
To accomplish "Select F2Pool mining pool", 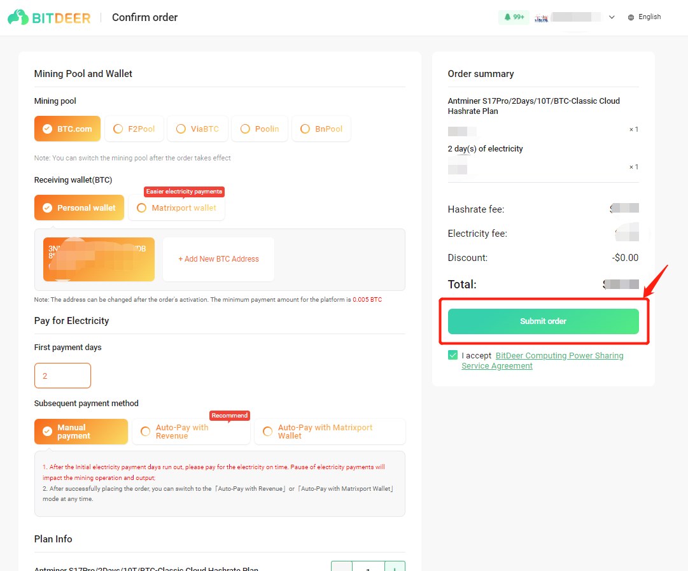I will point(134,129).
